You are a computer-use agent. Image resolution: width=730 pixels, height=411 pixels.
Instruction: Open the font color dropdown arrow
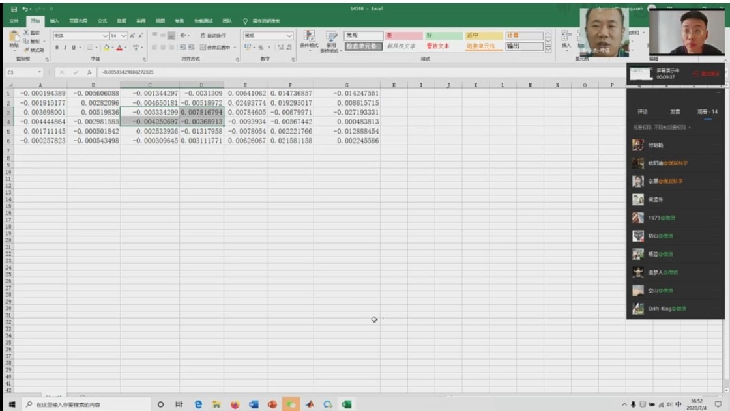(x=126, y=48)
